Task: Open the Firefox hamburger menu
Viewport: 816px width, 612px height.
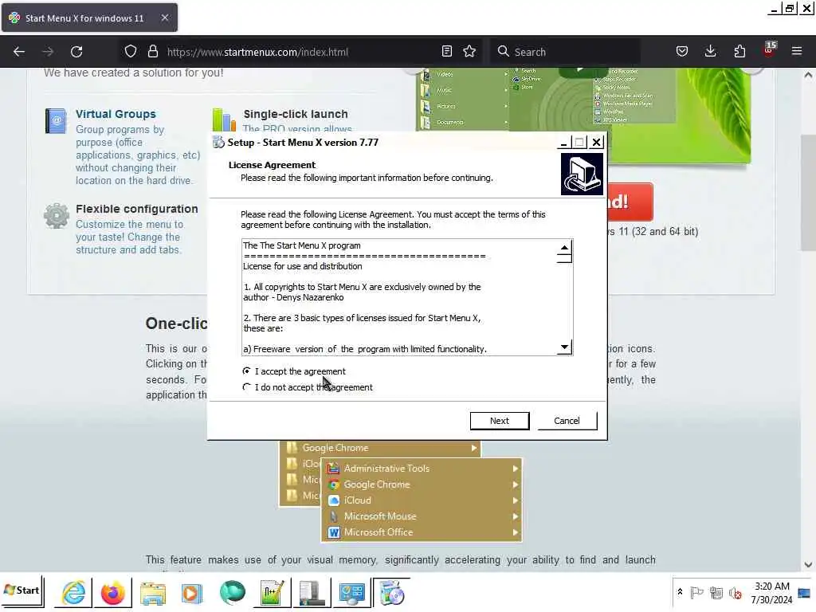Action: 797,51
